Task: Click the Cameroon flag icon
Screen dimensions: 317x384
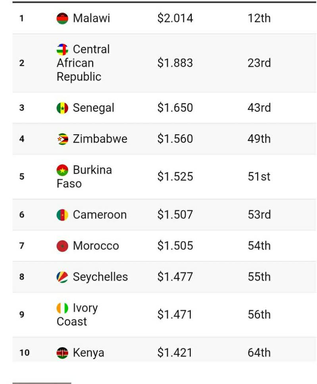Action: [62, 215]
